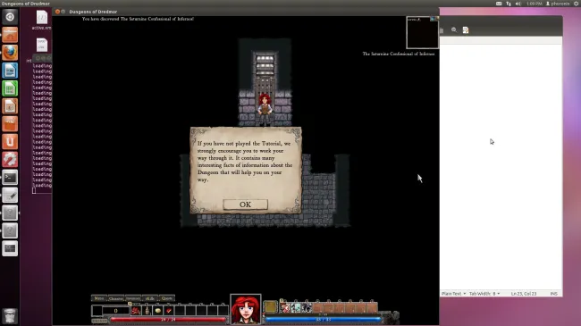Click the dungeon minimap
The image size is (581, 326).
(423, 32)
